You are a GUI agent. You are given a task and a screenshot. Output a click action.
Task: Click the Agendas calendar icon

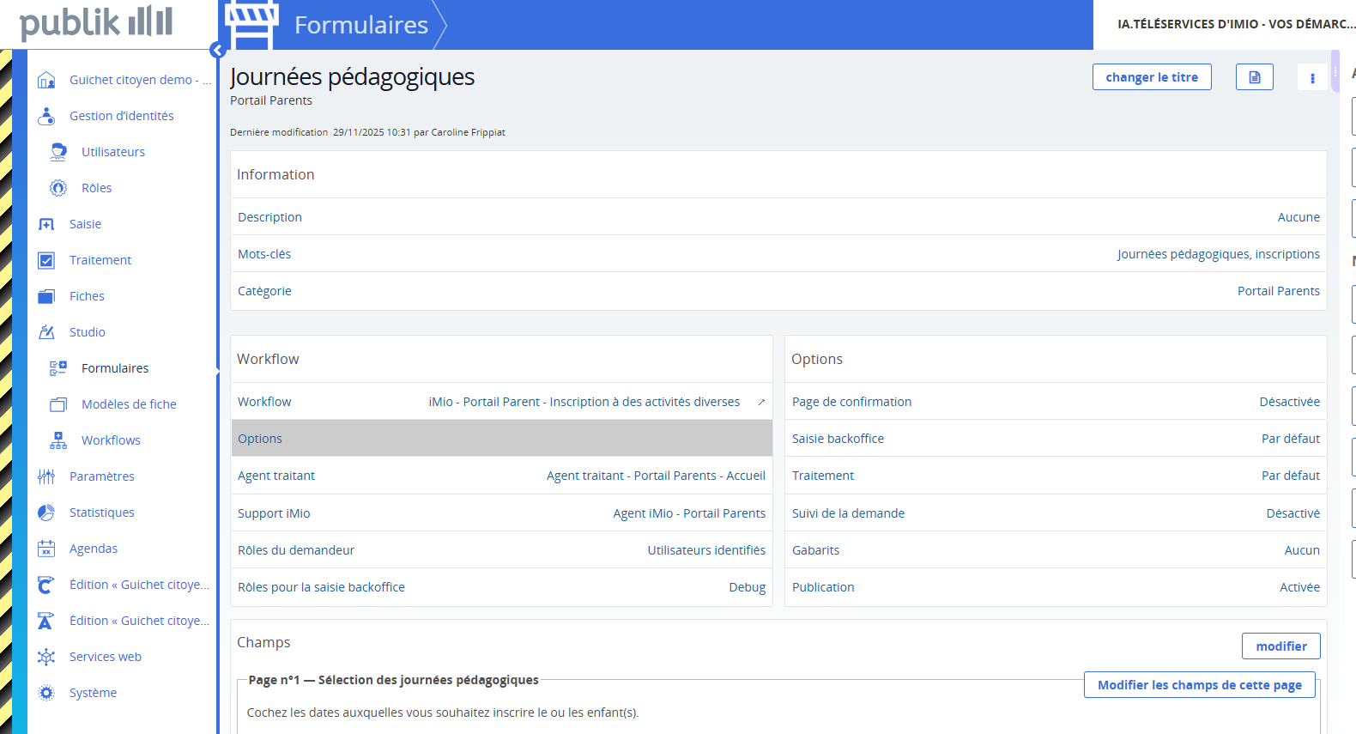[46, 549]
